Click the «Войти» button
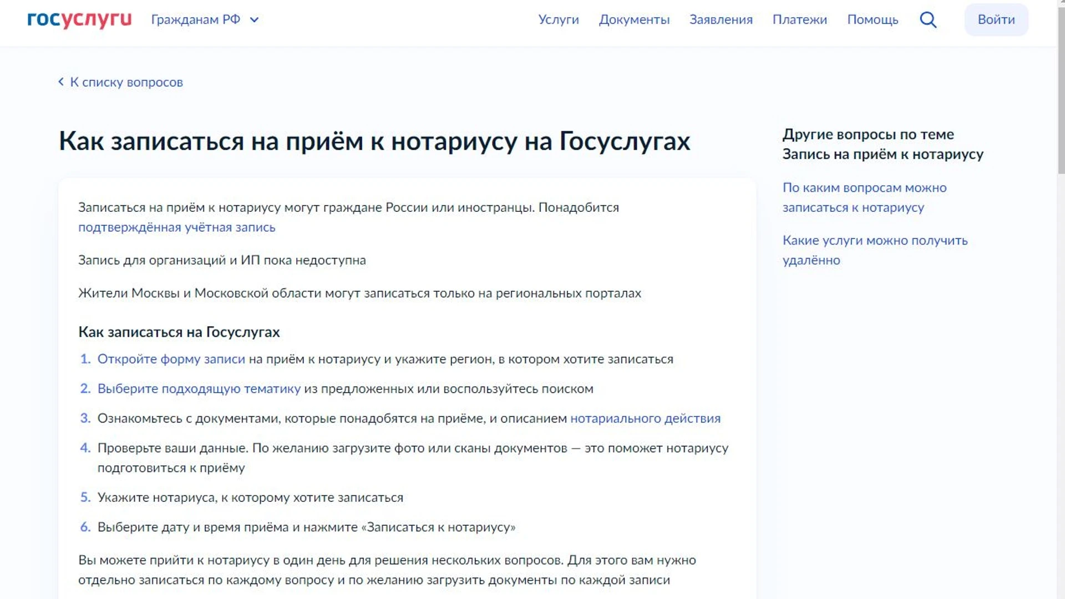This screenshot has width=1065, height=599. pyautogui.click(x=996, y=19)
